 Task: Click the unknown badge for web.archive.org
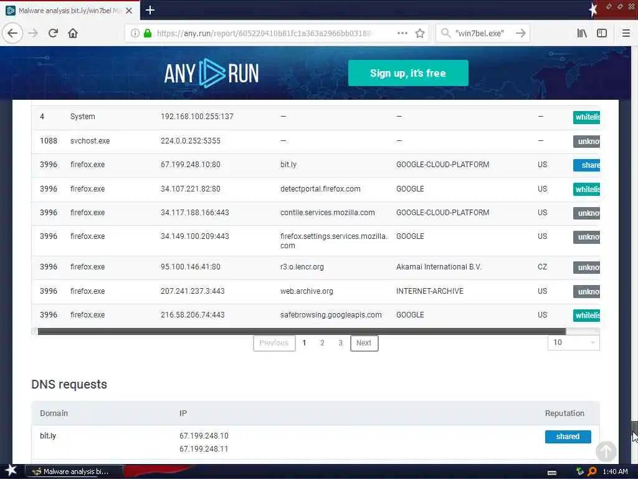[x=586, y=292]
